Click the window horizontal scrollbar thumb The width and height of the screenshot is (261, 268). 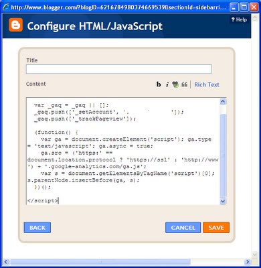[100, 261]
